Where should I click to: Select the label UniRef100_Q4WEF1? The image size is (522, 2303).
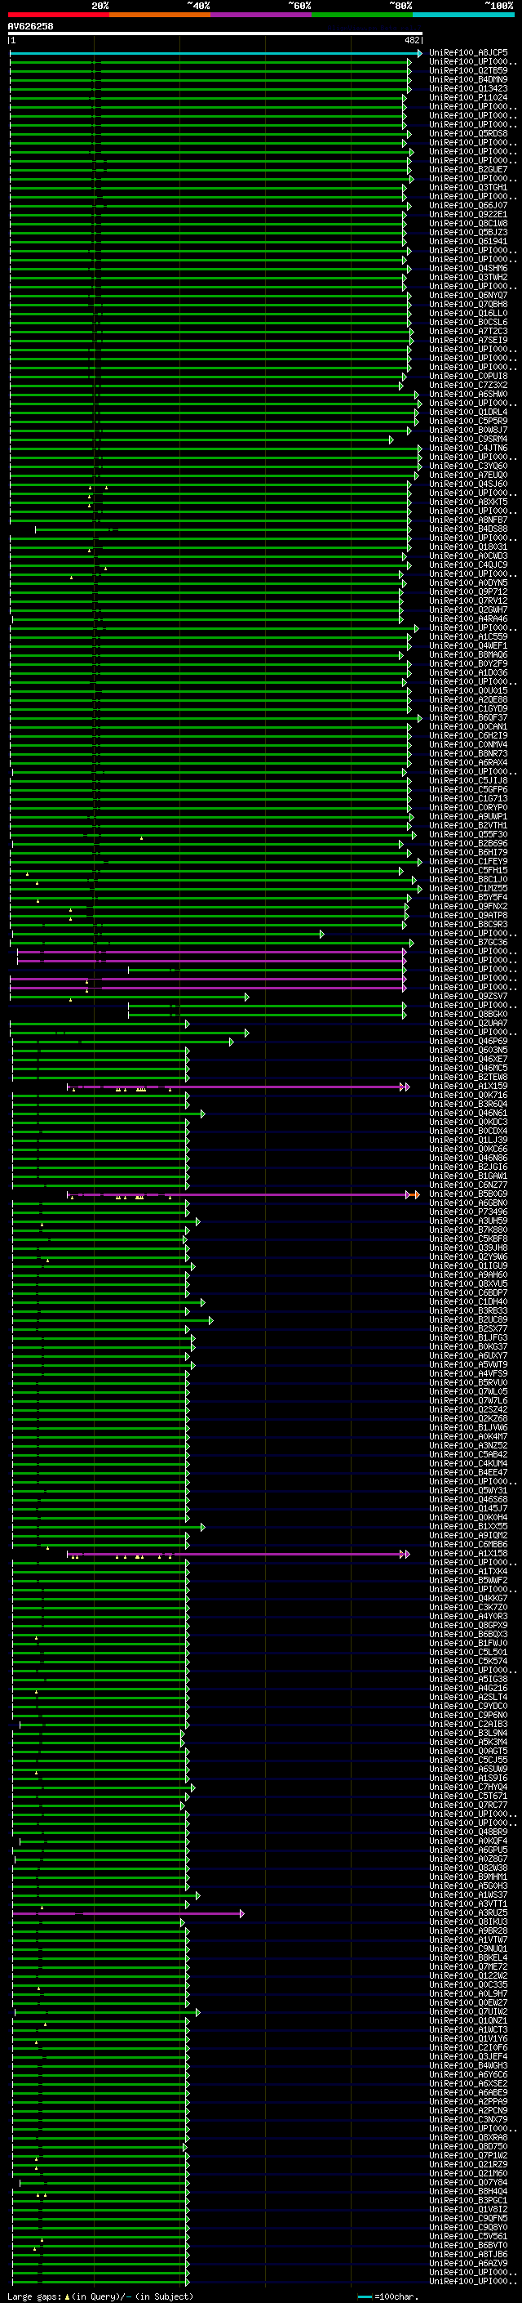coord(468,645)
